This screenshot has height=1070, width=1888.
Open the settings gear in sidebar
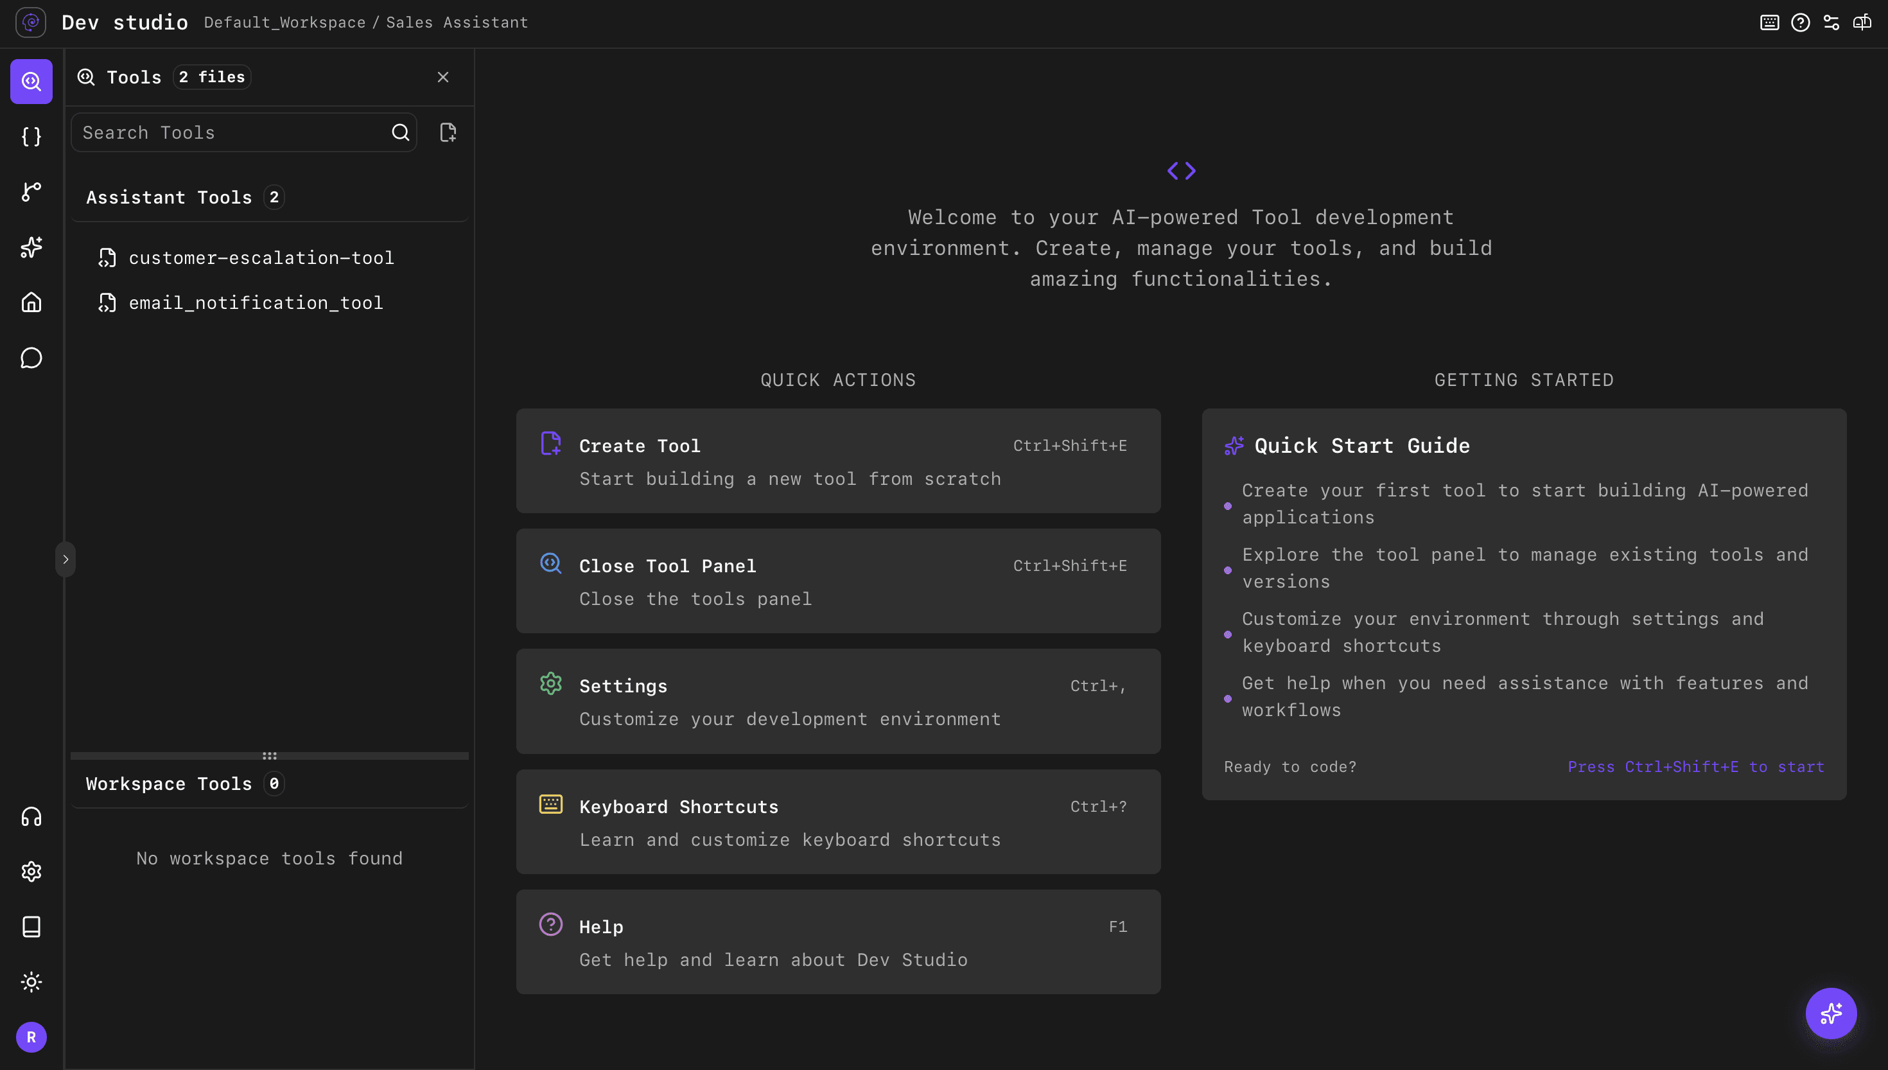31,872
